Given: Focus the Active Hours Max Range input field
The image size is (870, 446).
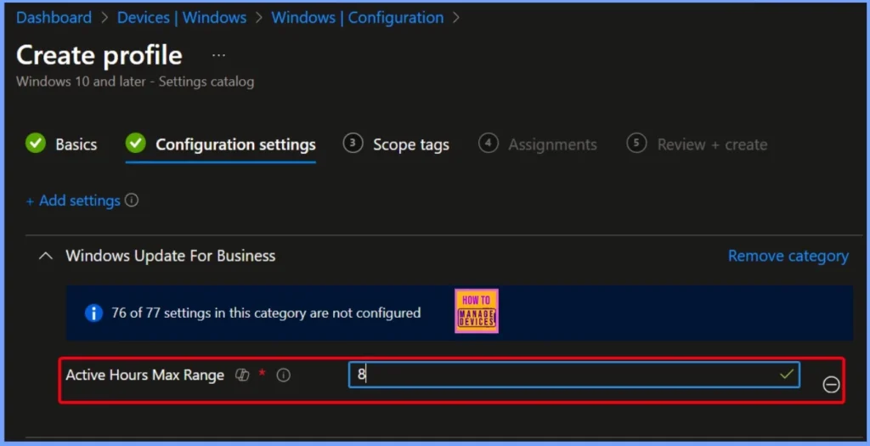Looking at the screenshot, I should 574,375.
